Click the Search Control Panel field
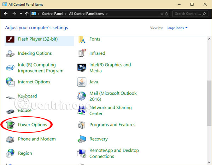Image resolution: width=212 pixels, height=165 pixels. [190, 14]
